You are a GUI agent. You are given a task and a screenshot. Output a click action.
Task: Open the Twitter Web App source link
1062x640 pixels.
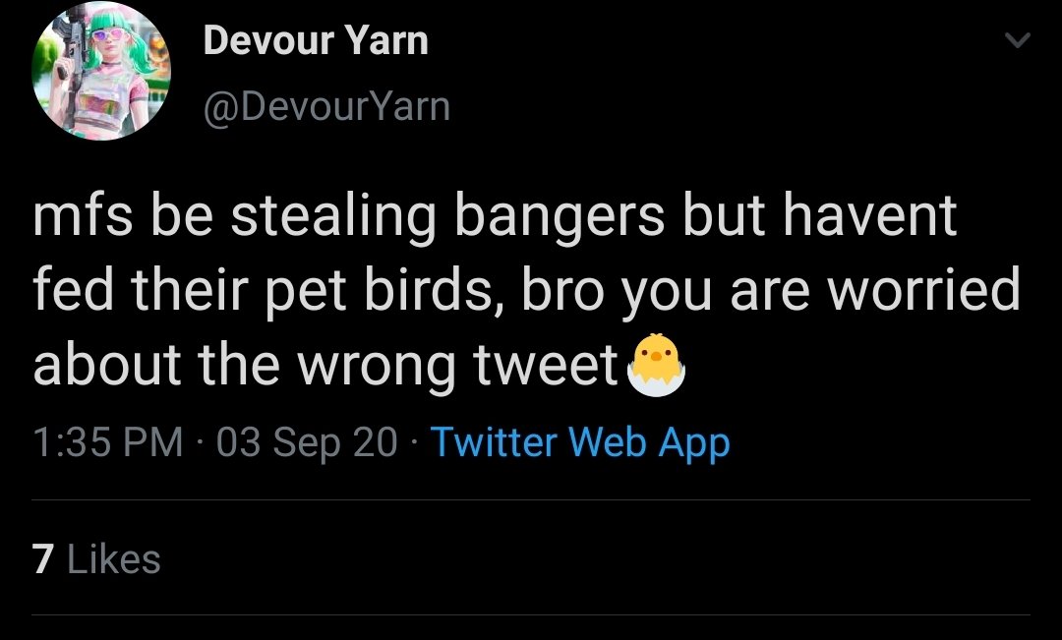pyautogui.click(x=580, y=442)
